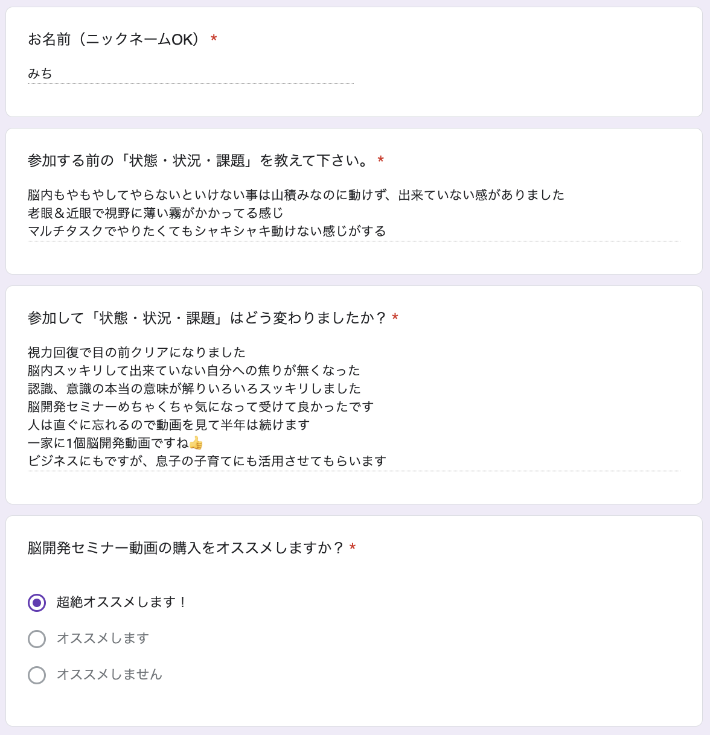The width and height of the screenshot is (710, 735).
Task: Click the 参加する前の「状態・状況・課題」 question title
Action: point(199,161)
